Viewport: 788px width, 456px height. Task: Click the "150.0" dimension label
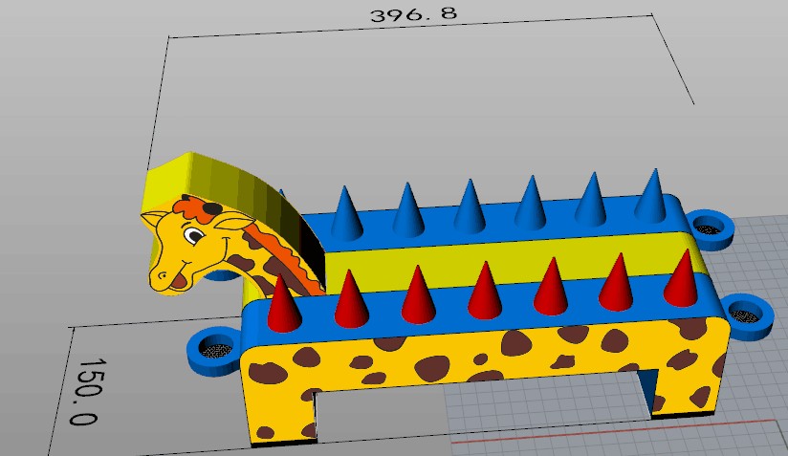[x=89, y=392]
